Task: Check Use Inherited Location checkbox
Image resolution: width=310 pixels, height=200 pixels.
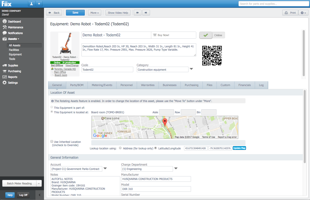Action: [52, 142]
